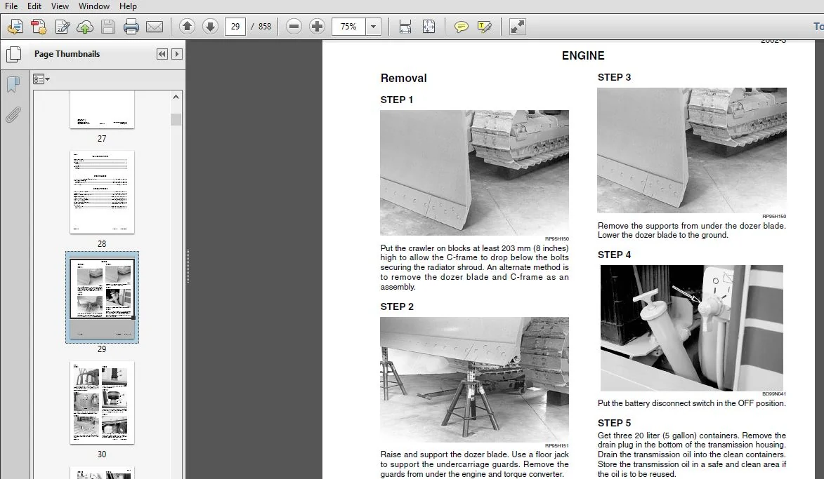Open the Window menu
This screenshot has width=824, height=479.
coord(94,6)
